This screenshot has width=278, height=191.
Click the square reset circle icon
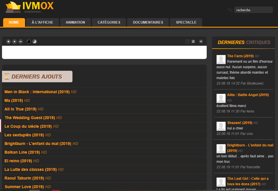(x=15, y=41)
